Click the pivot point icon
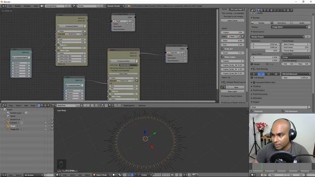The width and height of the screenshot is (315, 177). 120,175
